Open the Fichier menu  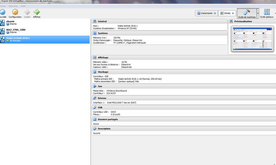[x=3, y=6]
